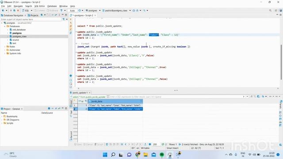Open the Navigate menu

[18, 6]
